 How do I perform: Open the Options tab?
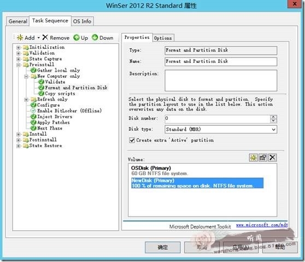coord(163,38)
